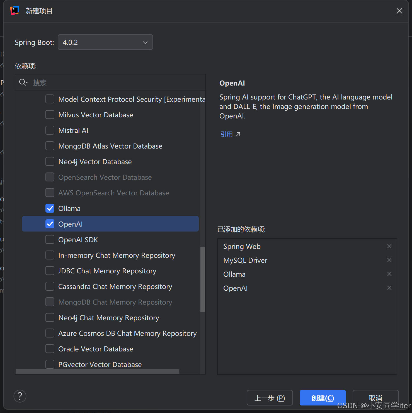Click AWS OpenSearch Vector Database checkbox
This screenshot has height=413, width=412.
pyautogui.click(x=50, y=193)
